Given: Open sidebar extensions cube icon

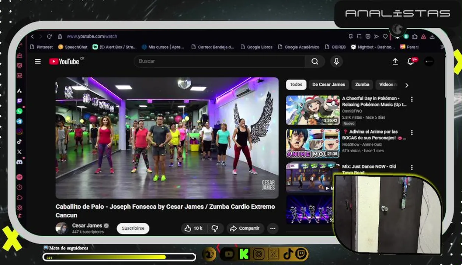Looking at the screenshot, I should tap(20, 198).
